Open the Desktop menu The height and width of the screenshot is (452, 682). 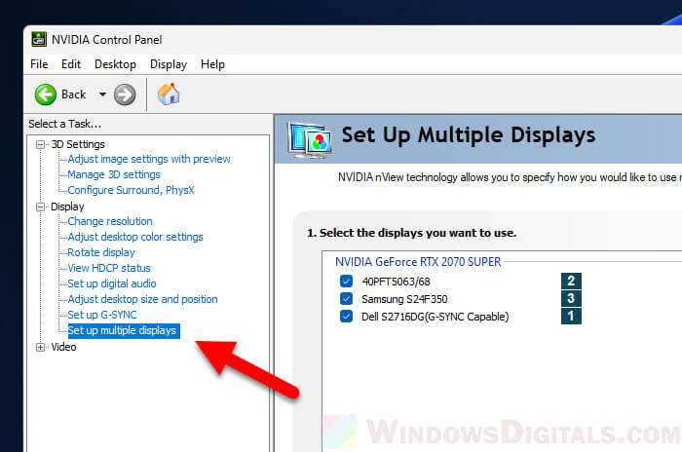click(115, 64)
